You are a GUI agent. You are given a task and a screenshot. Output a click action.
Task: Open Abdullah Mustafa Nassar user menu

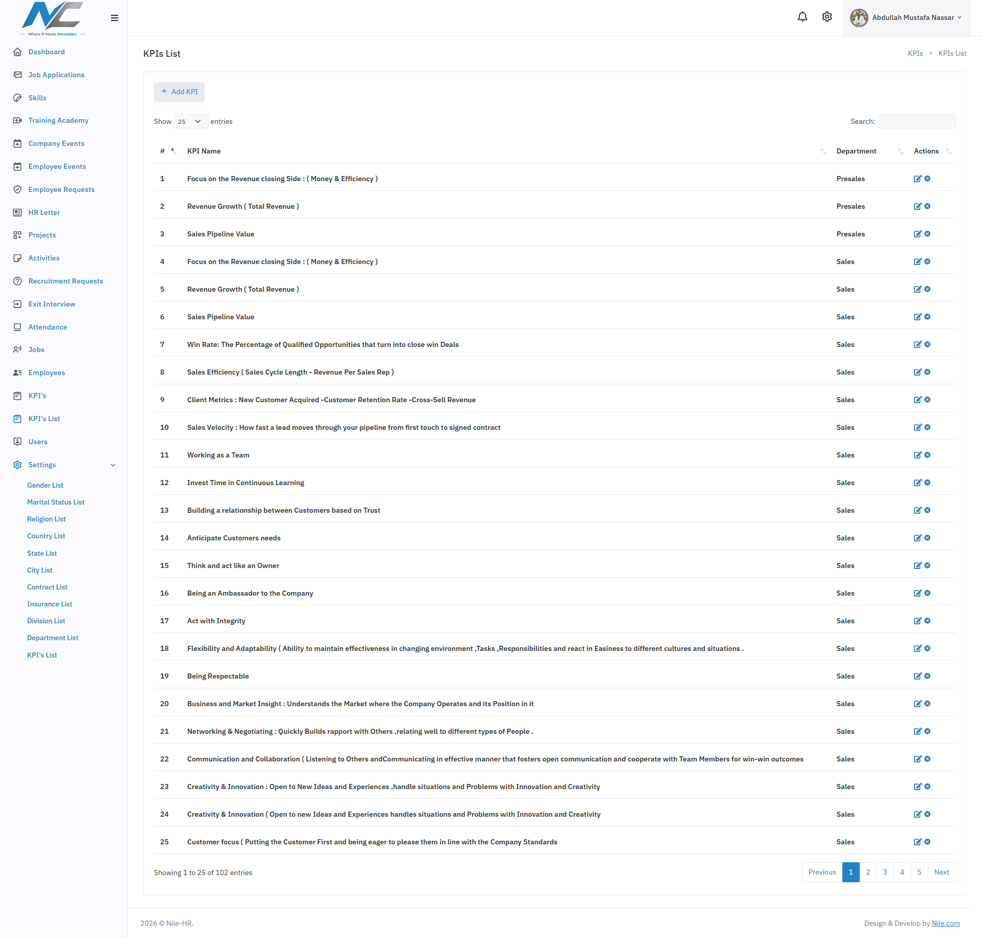click(906, 18)
